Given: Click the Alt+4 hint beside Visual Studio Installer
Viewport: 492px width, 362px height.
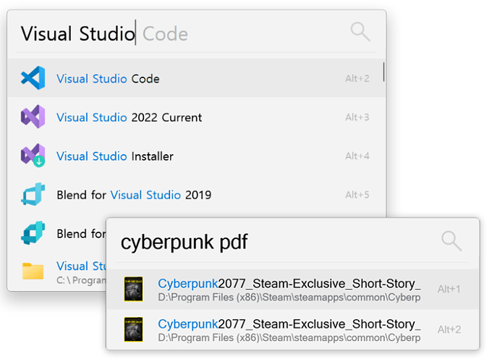Looking at the screenshot, I should 357,156.
